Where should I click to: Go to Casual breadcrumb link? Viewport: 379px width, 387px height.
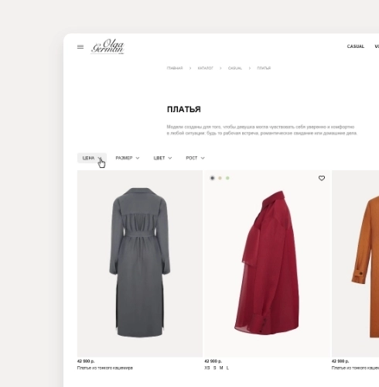[235, 68]
